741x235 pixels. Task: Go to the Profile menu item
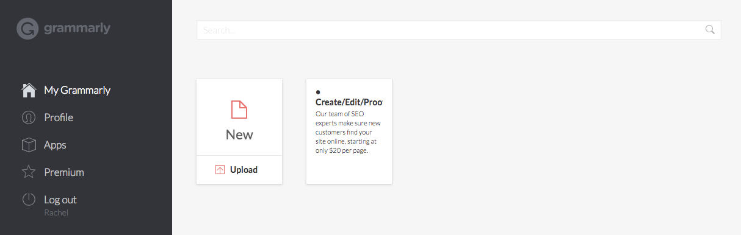(x=59, y=118)
